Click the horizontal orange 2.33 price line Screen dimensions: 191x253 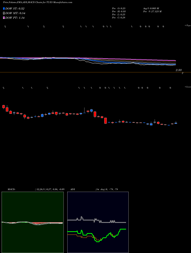pos(95,72)
